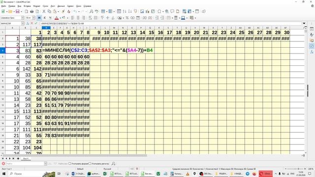
Task: Toggle Bold Ж formatting button
Action: pos(39,18)
